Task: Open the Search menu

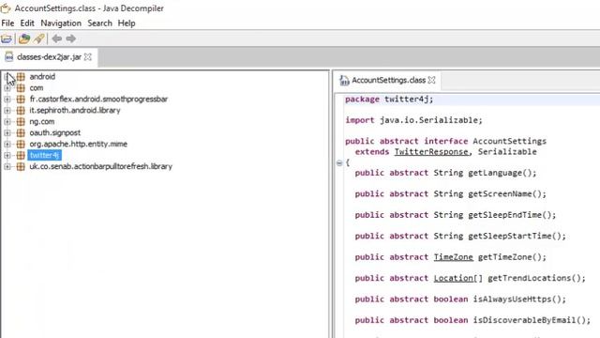Action: (100, 23)
